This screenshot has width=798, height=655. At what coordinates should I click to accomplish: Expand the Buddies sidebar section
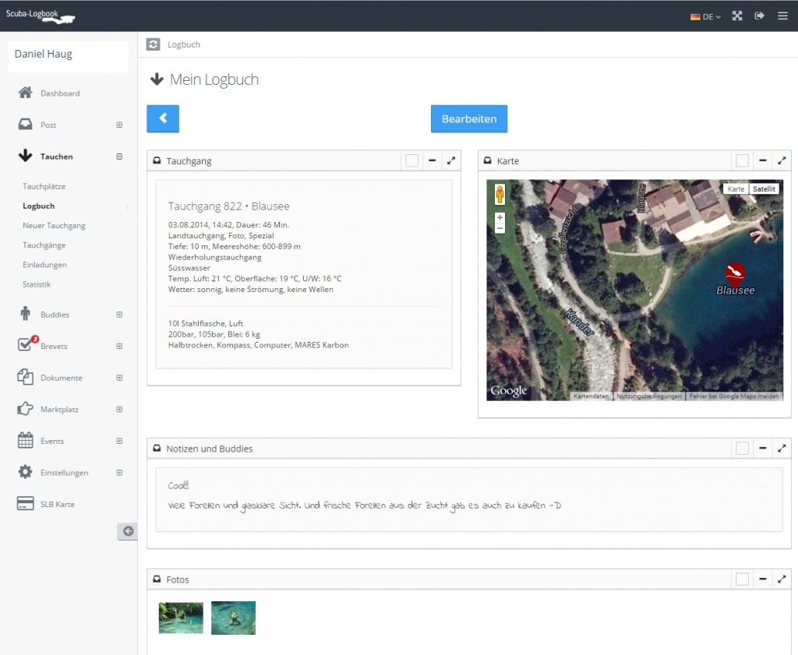click(x=119, y=315)
